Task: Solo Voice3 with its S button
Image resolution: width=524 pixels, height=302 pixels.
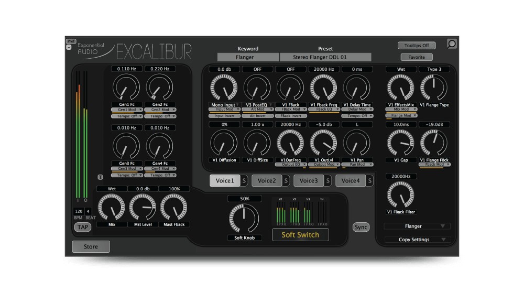Action: point(328,180)
